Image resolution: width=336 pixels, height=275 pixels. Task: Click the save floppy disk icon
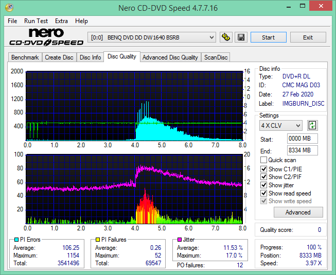(241, 37)
